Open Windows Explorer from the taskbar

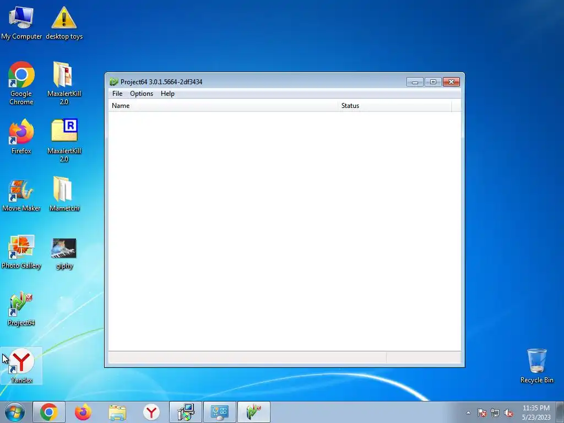[117, 412]
